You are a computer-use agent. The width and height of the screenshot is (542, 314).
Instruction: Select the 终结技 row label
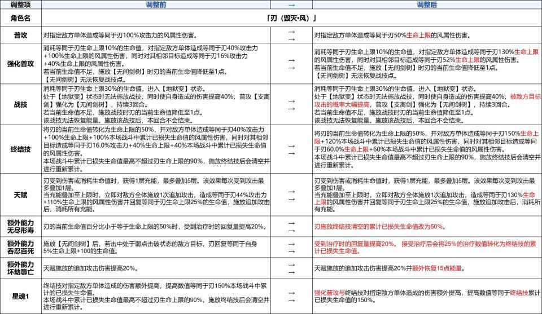click(x=20, y=149)
